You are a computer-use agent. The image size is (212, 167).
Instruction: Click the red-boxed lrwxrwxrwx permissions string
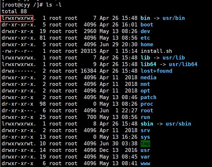tap(17, 18)
